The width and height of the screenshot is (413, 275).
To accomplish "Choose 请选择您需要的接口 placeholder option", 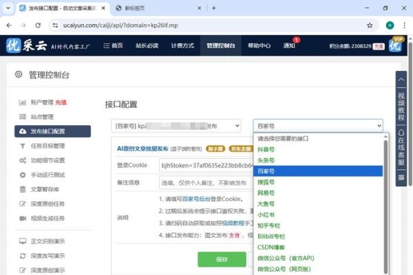I will tap(318, 138).
